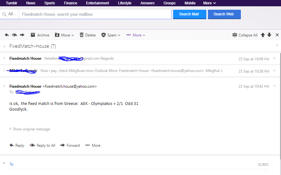Expand the top bar More menu

[209, 3]
